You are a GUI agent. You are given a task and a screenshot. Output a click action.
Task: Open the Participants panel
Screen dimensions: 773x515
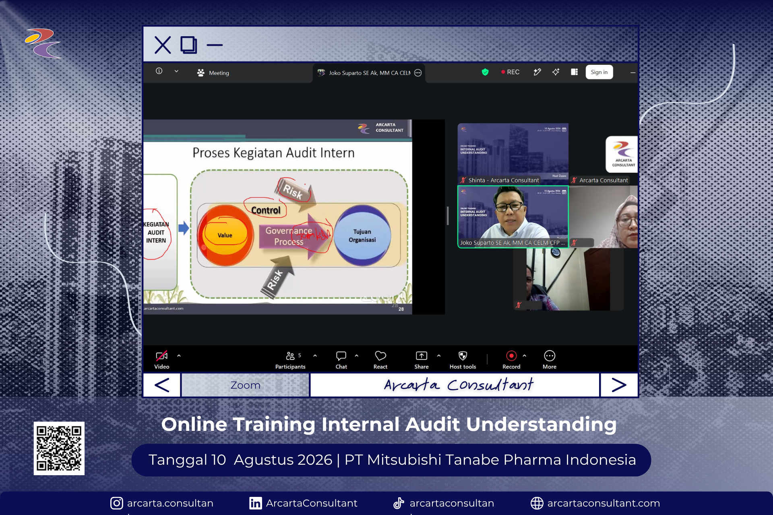pyautogui.click(x=290, y=360)
